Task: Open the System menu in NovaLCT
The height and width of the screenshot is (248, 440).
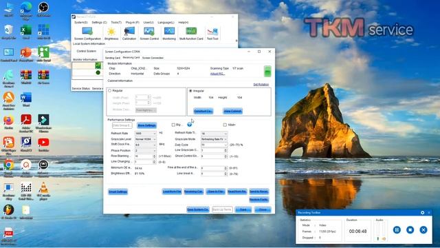Action: click(x=81, y=22)
